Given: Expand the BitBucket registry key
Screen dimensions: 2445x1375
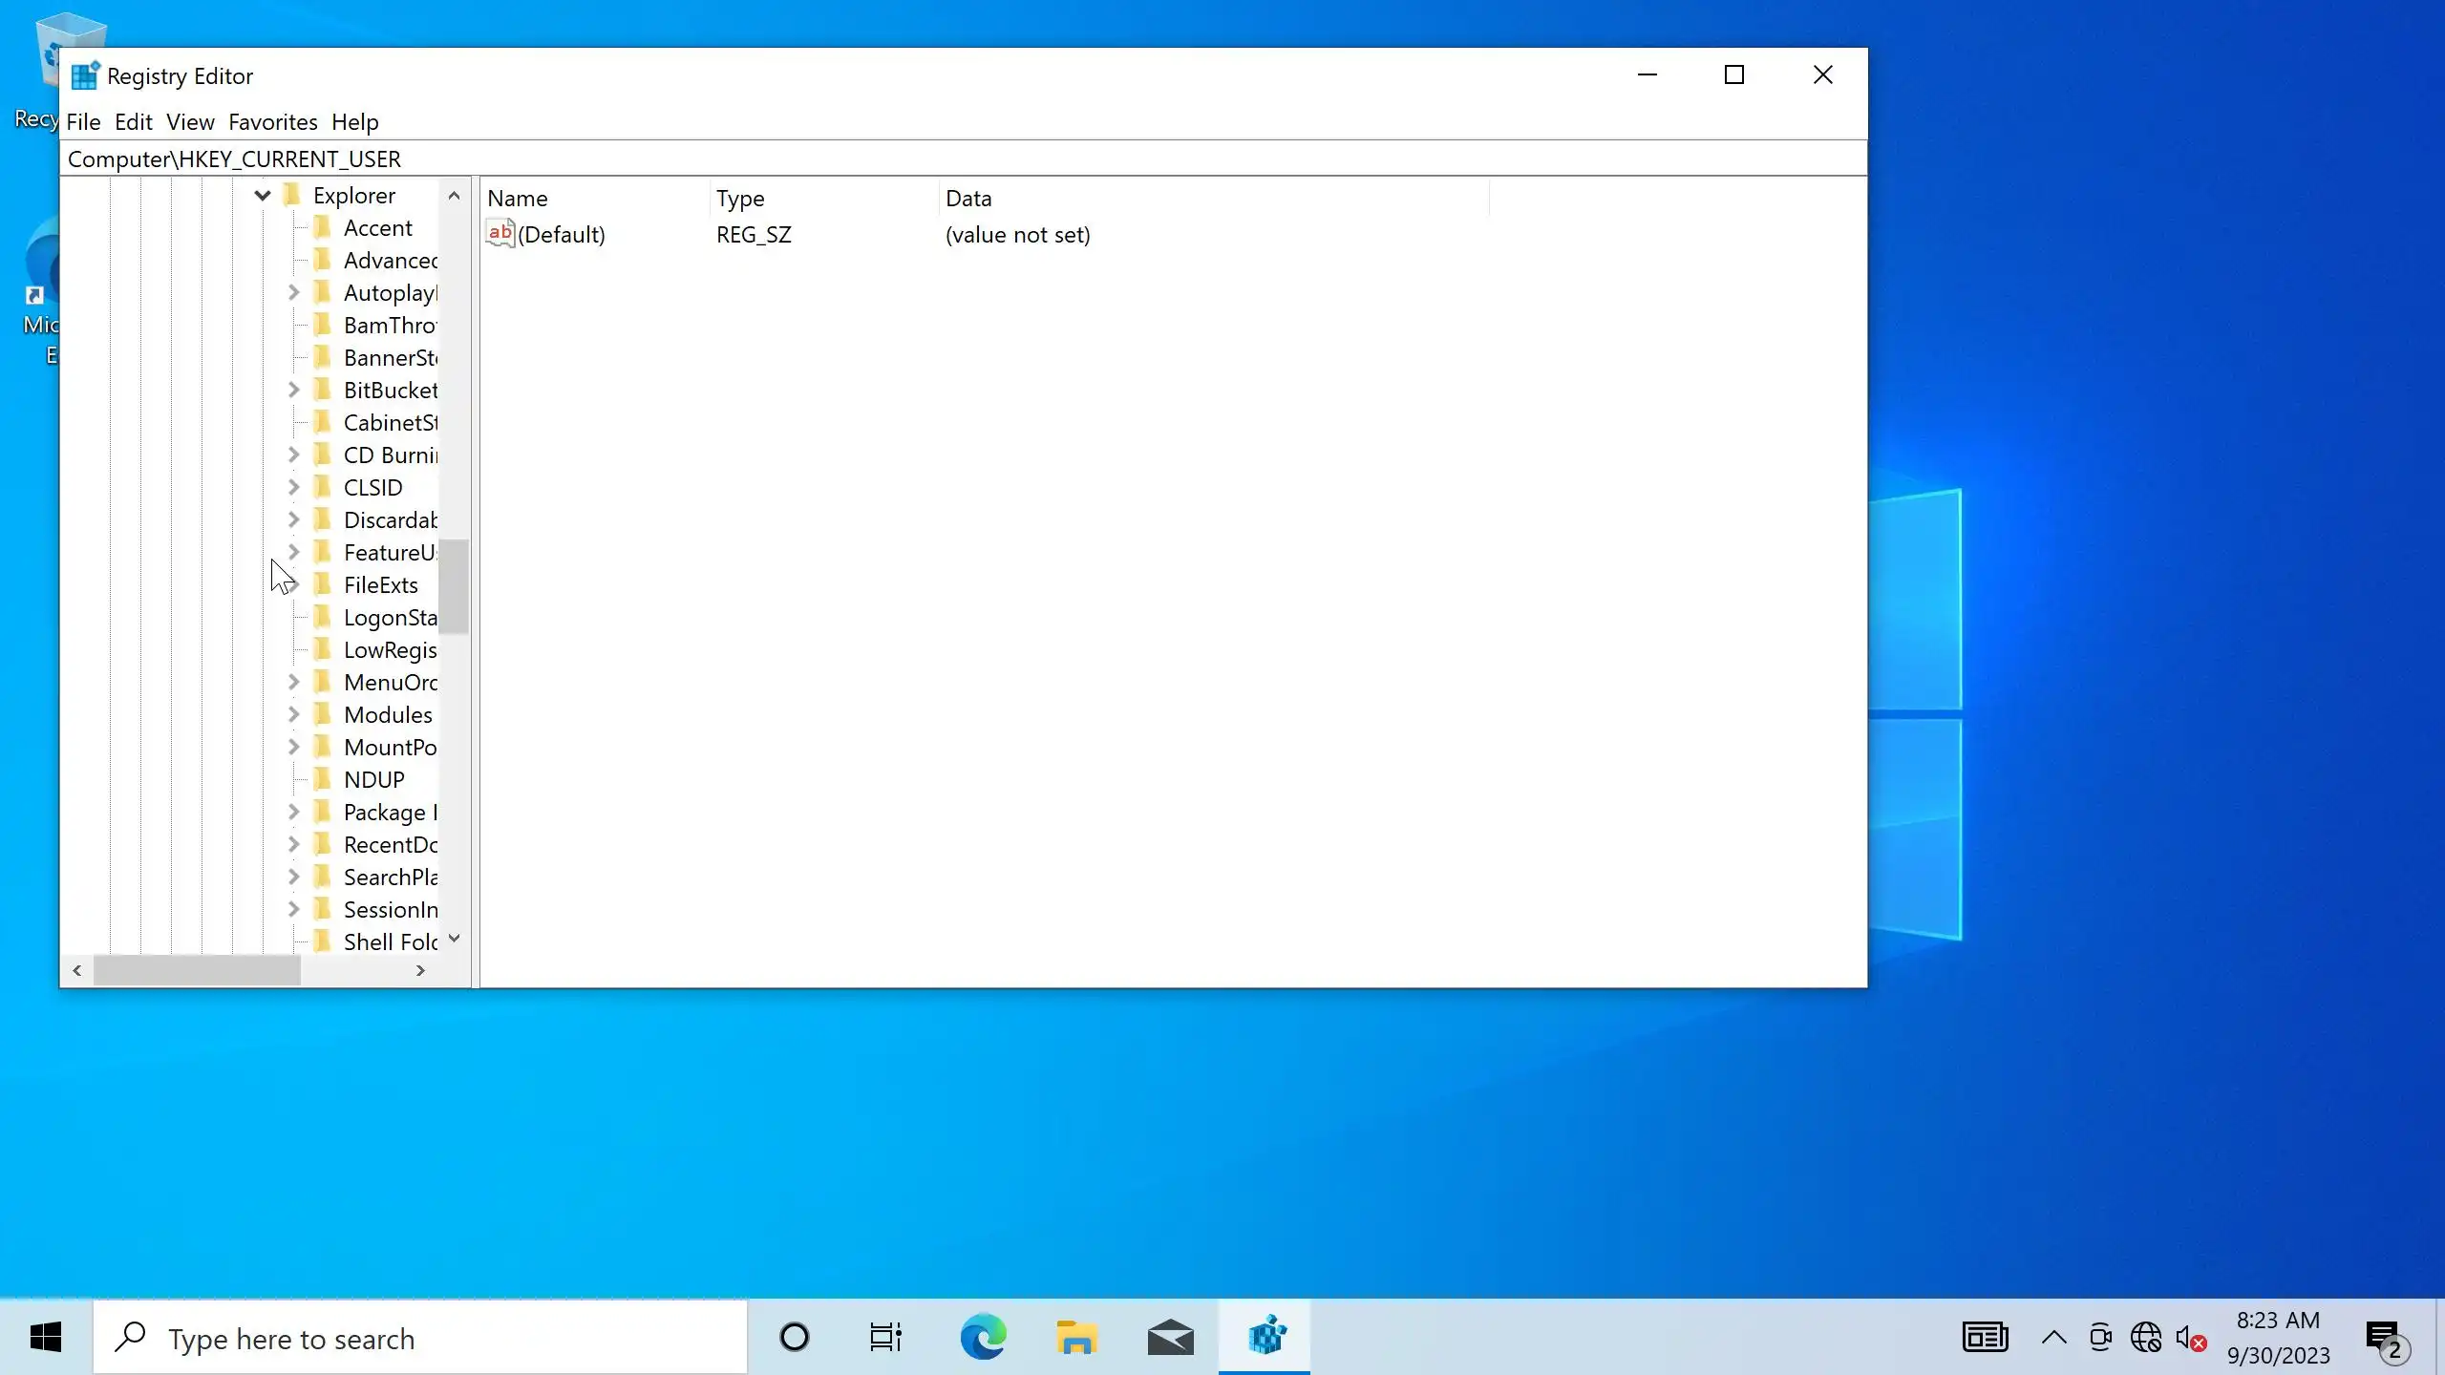Looking at the screenshot, I should point(294,390).
